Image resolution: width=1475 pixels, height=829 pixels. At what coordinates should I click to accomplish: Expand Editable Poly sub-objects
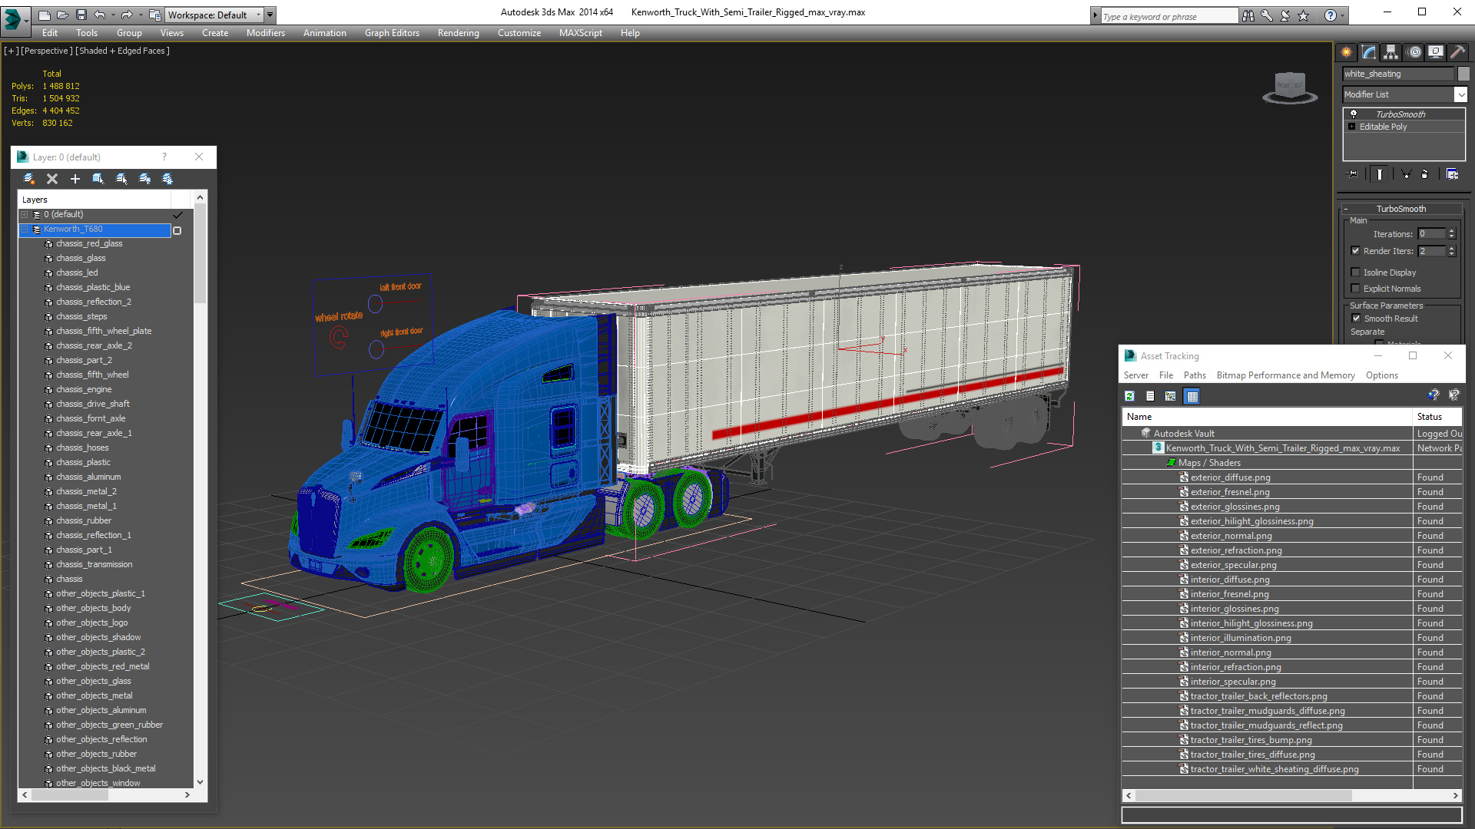click(1352, 127)
